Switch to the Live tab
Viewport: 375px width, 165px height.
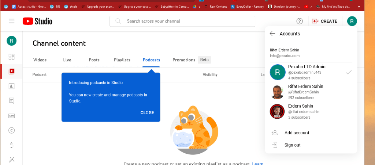pos(67,60)
